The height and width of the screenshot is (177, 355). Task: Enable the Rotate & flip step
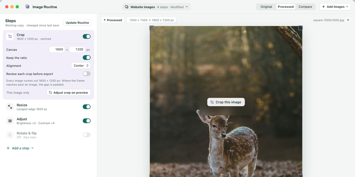point(87,135)
